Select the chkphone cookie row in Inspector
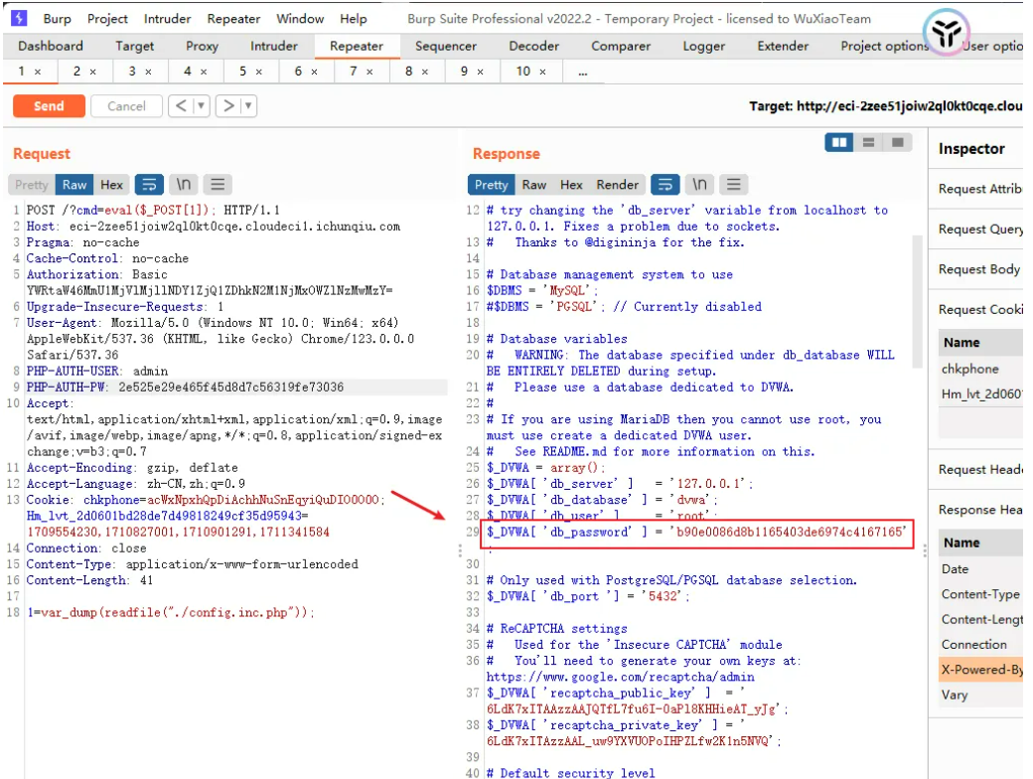The image size is (1033, 779). (x=980, y=369)
